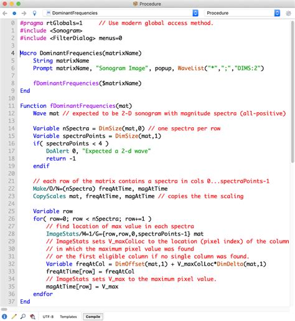This screenshot has height=321, width=295.
Task: Click 'CopyScales' on line 23
Action: [x=49, y=196]
